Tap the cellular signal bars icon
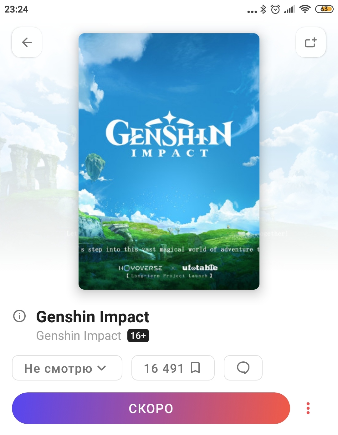Screen dimensions: 338x435 coord(289,9)
